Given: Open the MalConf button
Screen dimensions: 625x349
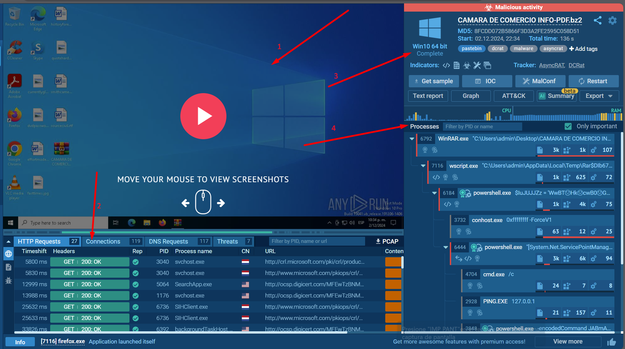Looking at the screenshot, I should pos(540,81).
